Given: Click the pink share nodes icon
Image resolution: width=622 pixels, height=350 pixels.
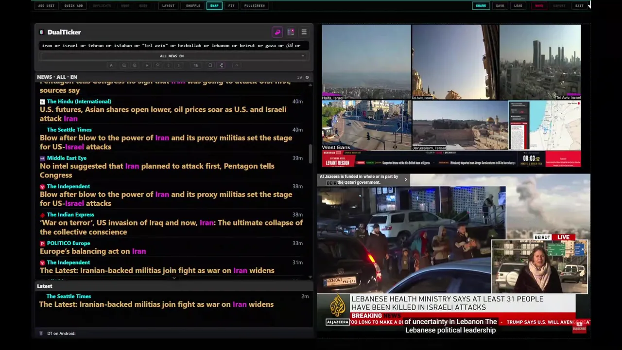Looking at the screenshot, I should [x=222, y=65].
